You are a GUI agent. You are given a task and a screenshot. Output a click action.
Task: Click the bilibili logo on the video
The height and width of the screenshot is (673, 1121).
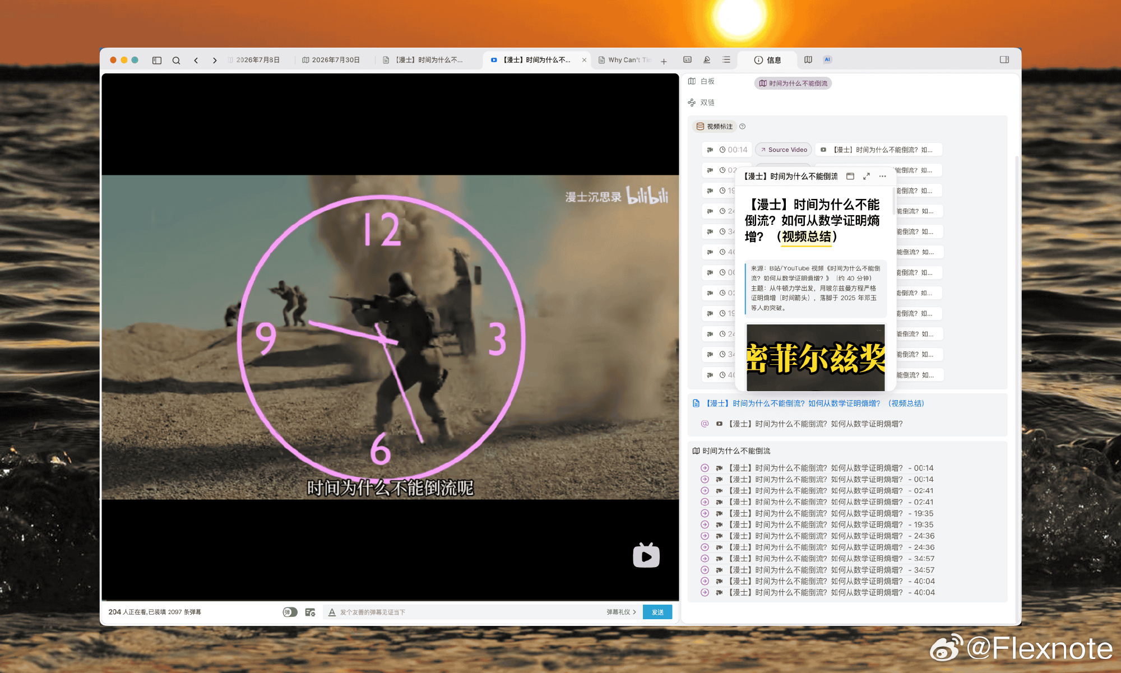(x=647, y=195)
